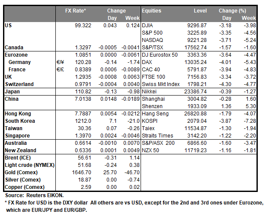The height and width of the screenshot is (214, 266).
Task: Select the Germany row label
Action: (x=20, y=62)
